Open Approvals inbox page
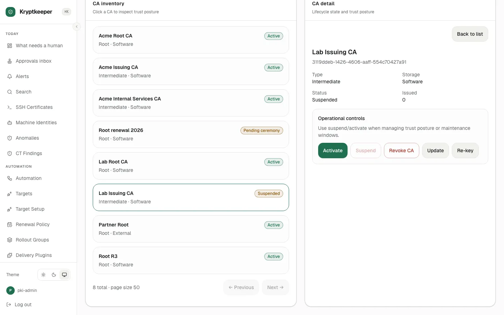This screenshot has width=504, height=315. 38,61
